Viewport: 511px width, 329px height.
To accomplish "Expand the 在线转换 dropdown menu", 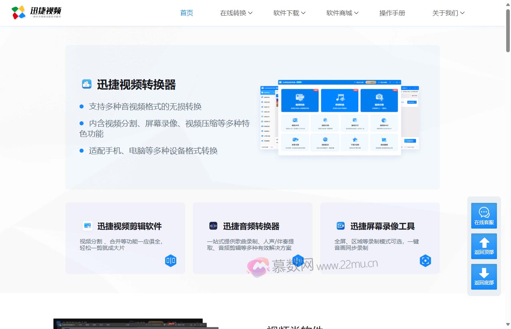I will (236, 12).
